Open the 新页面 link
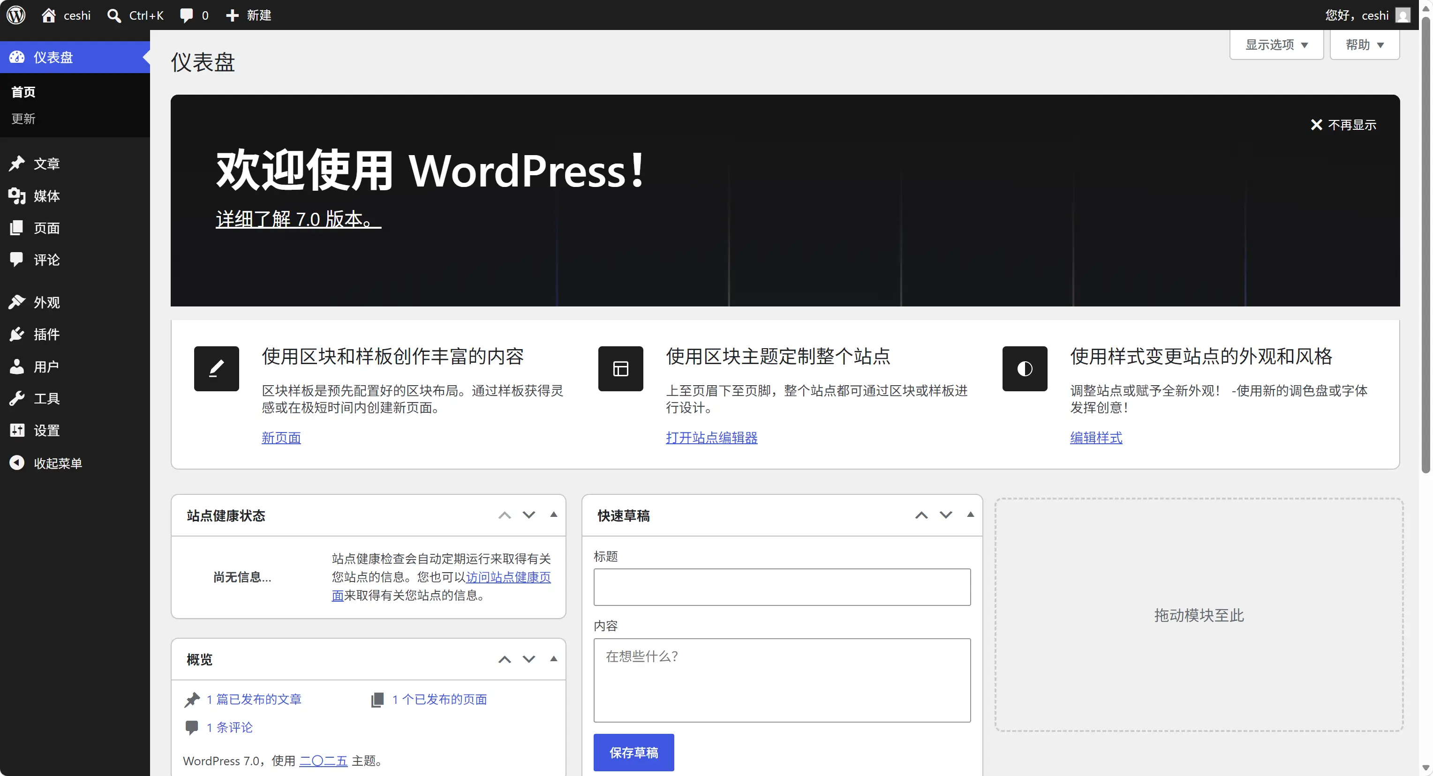This screenshot has width=1433, height=776. (281, 438)
